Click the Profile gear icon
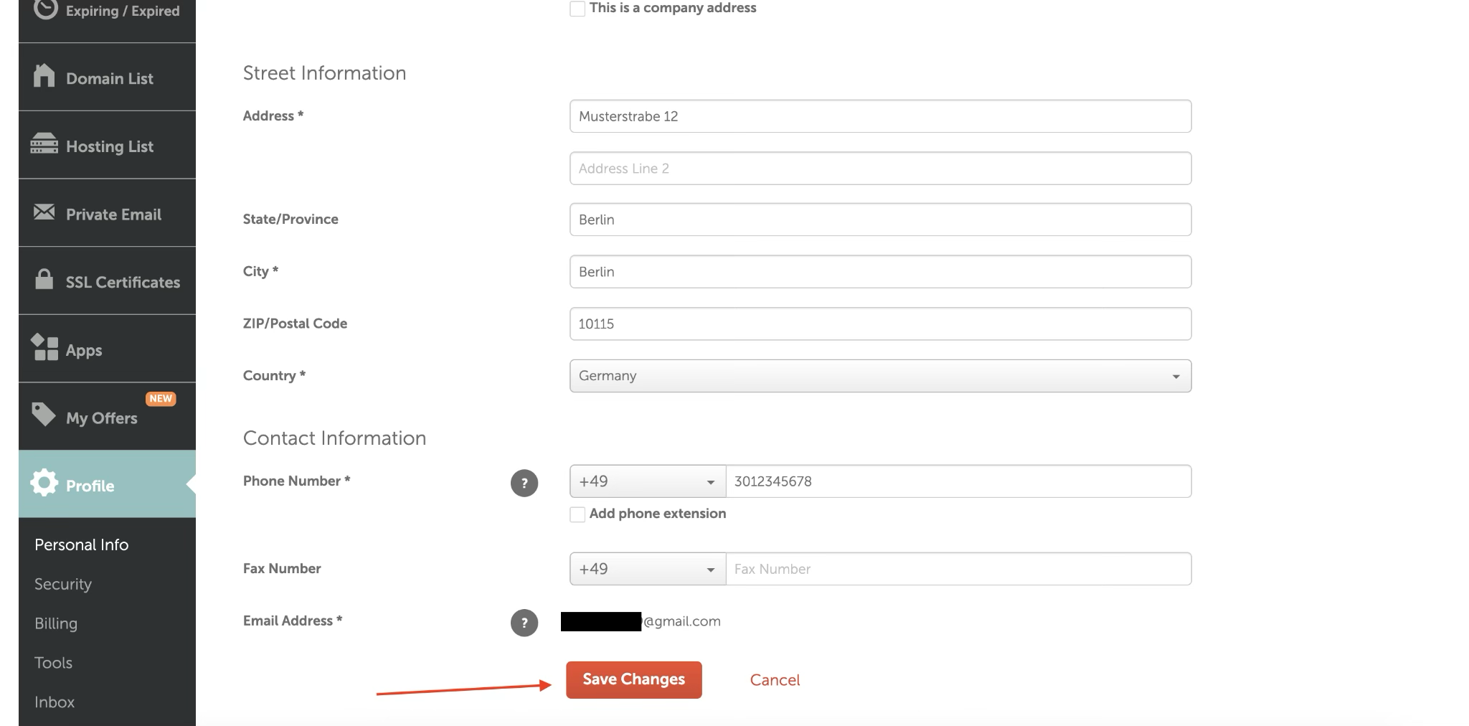1469x726 pixels. pos(44,483)
